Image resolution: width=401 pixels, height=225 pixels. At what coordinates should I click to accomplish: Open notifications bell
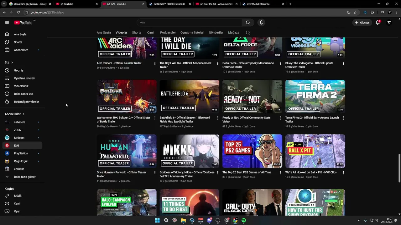click(x=378, y=22)
